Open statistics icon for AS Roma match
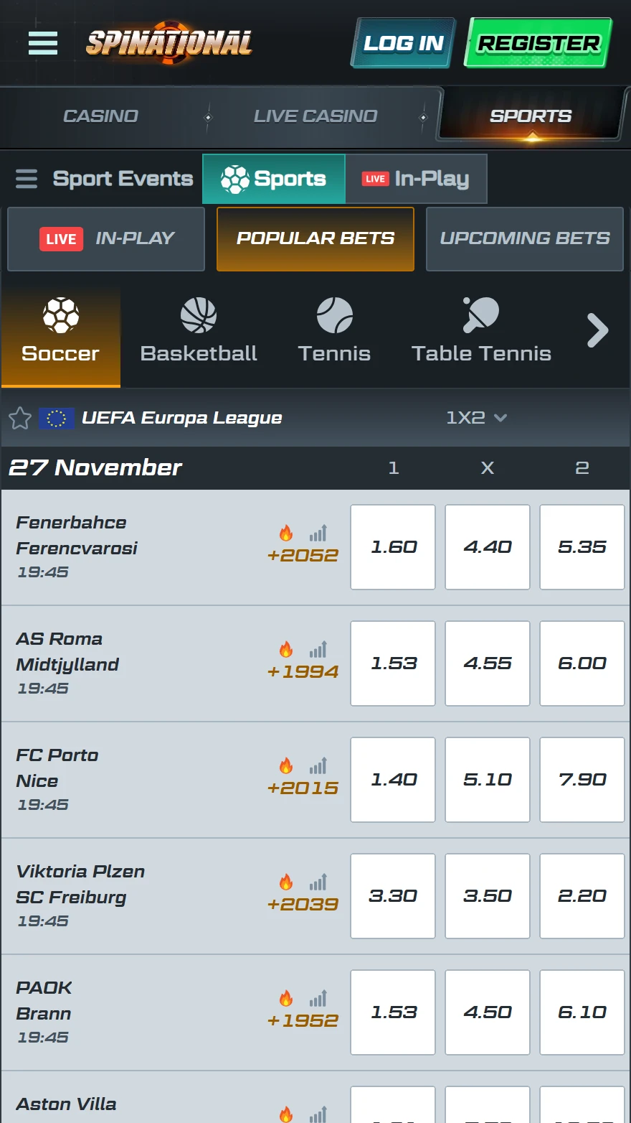The height and width of the screenshot is (1123, 631). (318, 649)
